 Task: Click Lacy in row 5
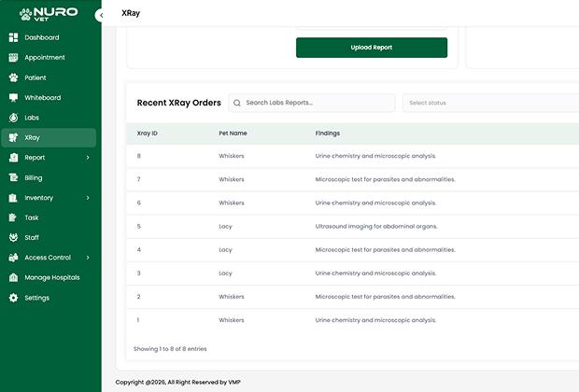pos(225,226)
